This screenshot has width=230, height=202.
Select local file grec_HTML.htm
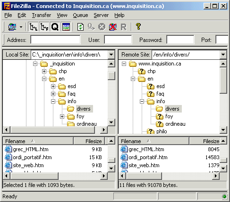pos(31,149)
